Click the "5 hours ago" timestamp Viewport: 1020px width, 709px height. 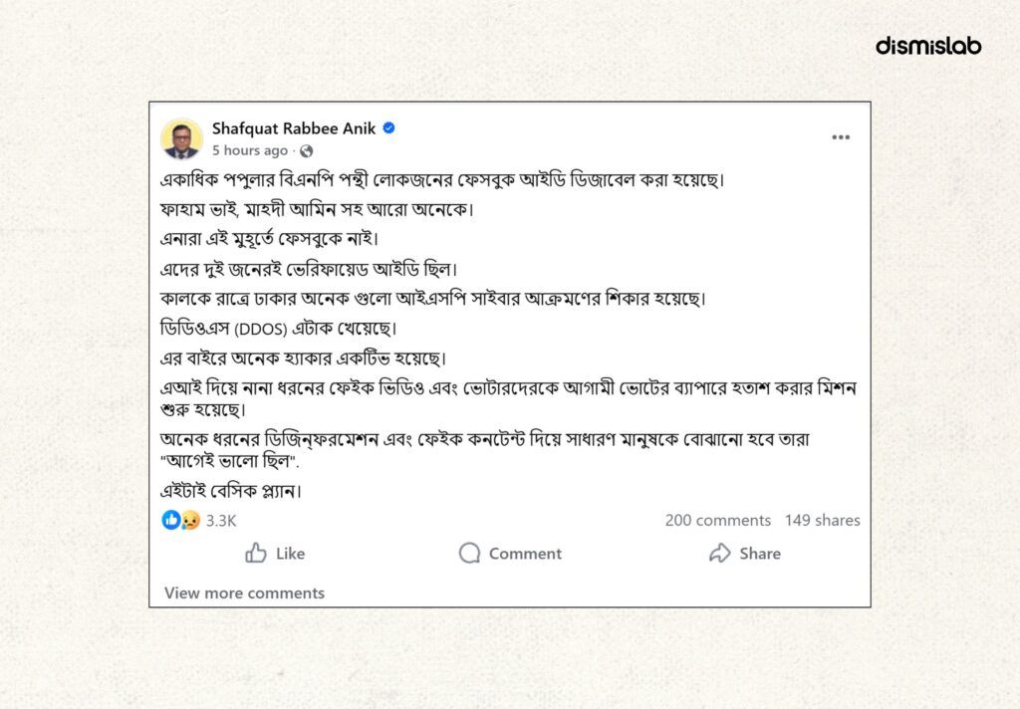point(249,150)
